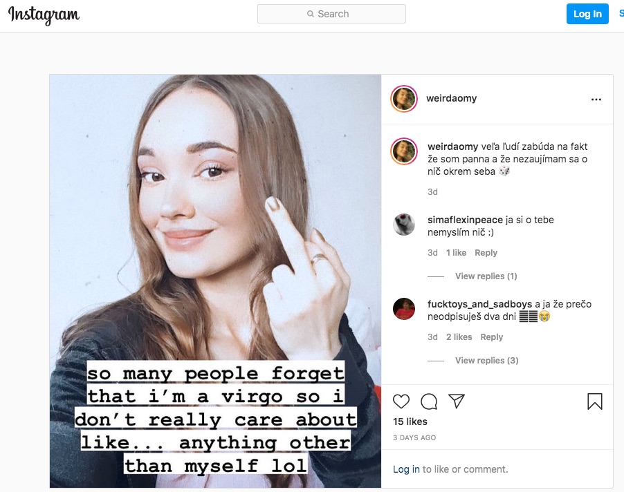This screenshot has width=624, height=492.
Task: Save the post with bookmark icon
Action: tap(595, 401)
